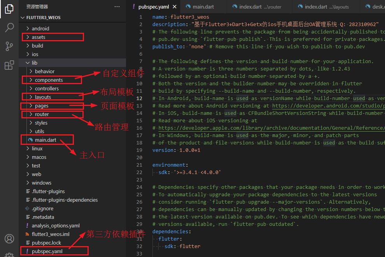385x257 pixels.
Task: Open the developer.android.com link on line 13
Action: 329,106
